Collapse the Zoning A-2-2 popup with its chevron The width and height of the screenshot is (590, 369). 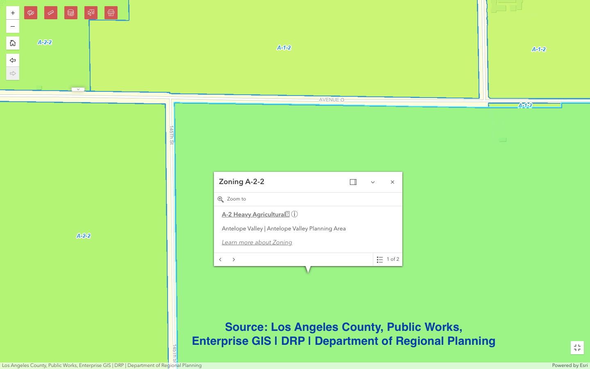click(x=372, y=182)
